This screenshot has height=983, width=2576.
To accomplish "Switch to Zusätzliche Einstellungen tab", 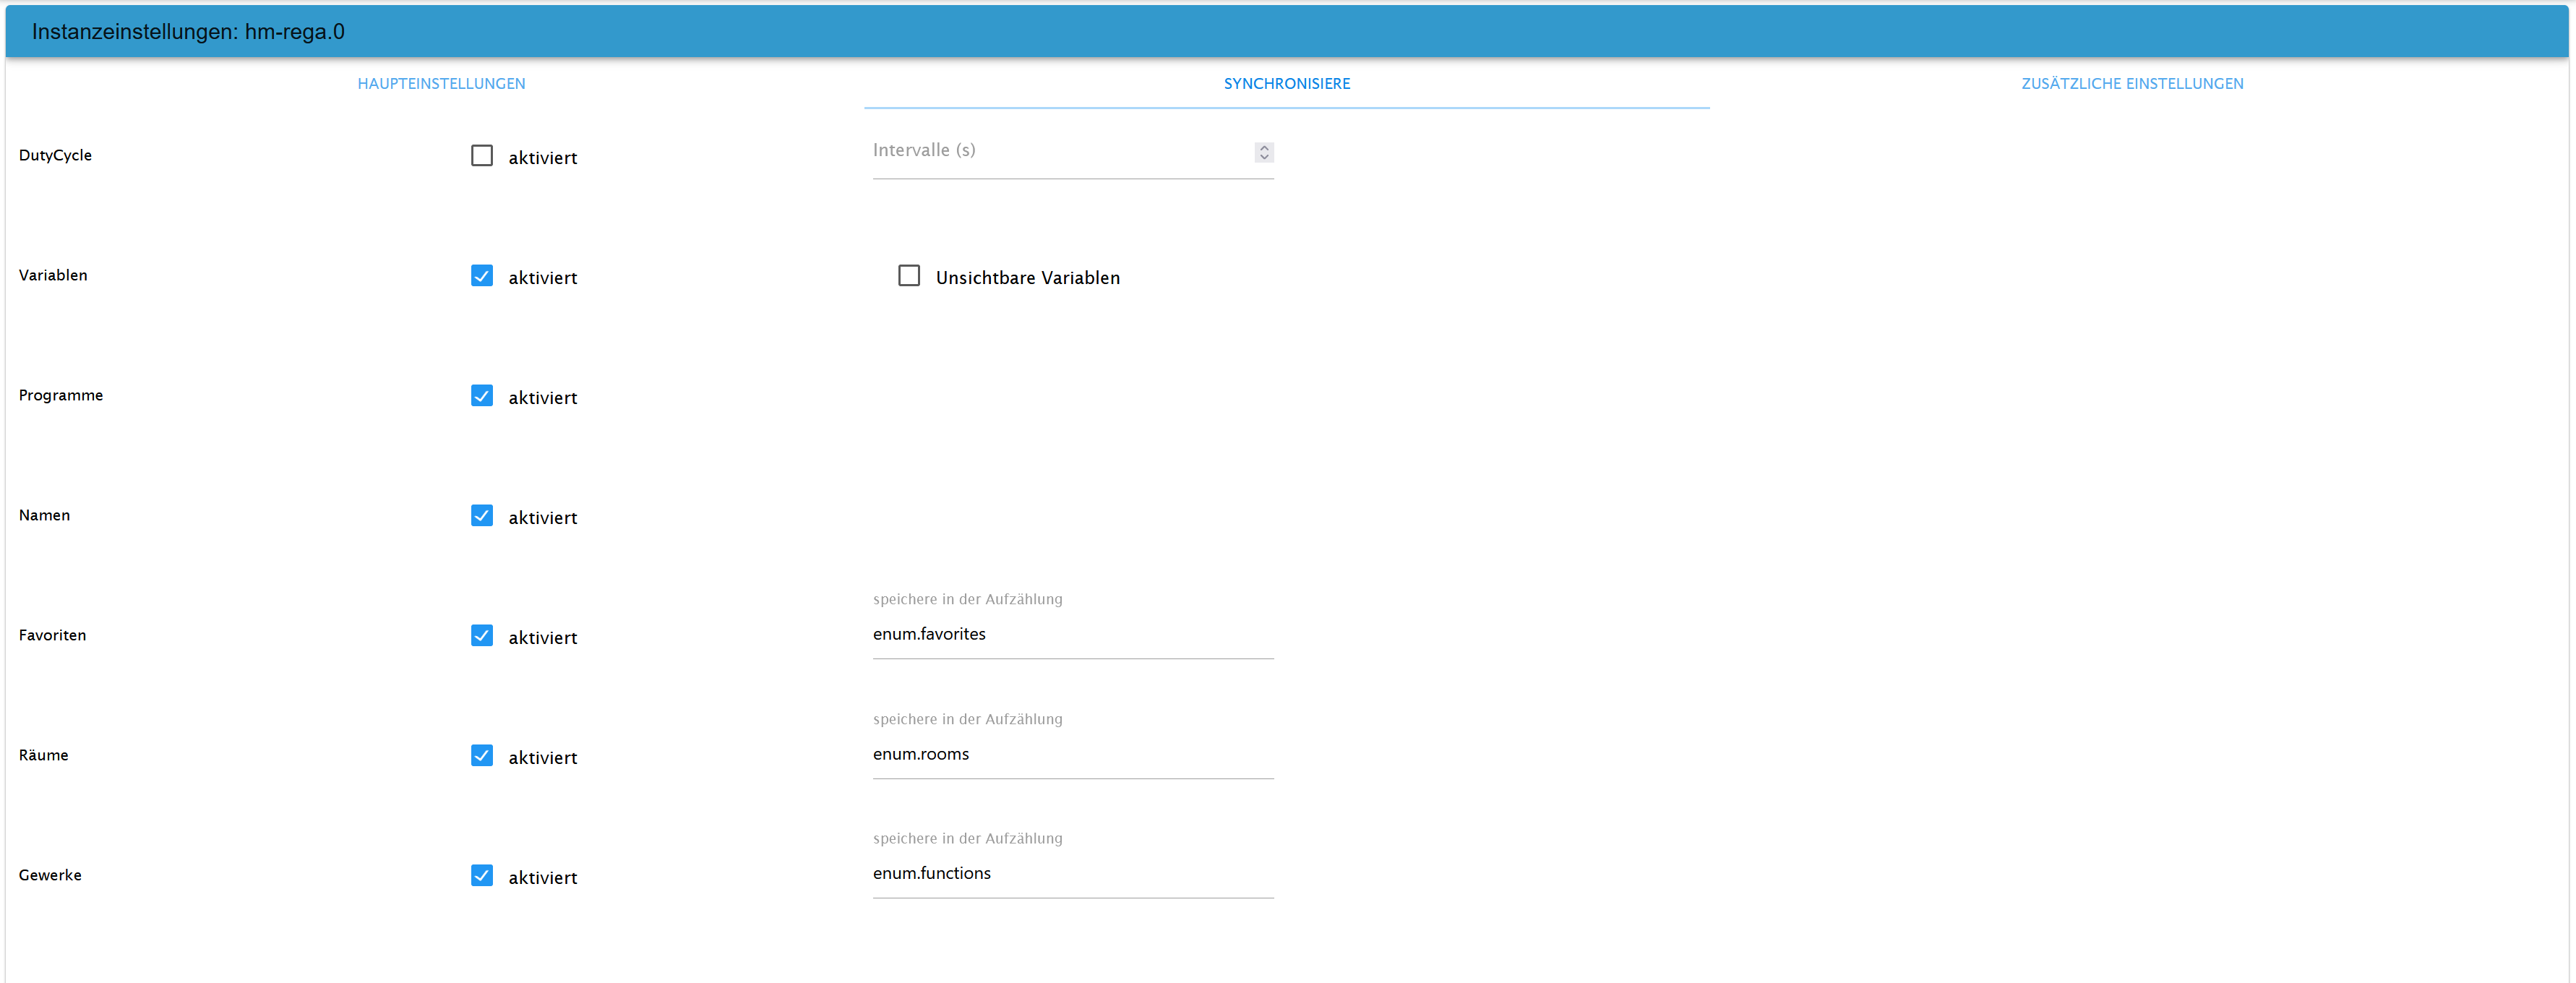I will coord(2131,84).
